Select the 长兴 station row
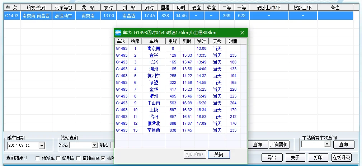 tap(178, 62)
